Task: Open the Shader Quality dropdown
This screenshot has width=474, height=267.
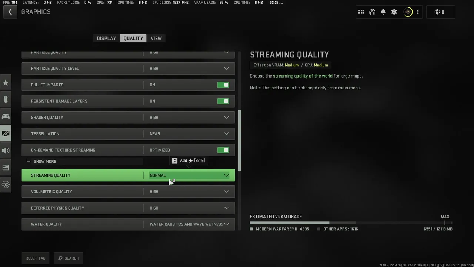Action: pyautogui.click(x=128, y=118)
